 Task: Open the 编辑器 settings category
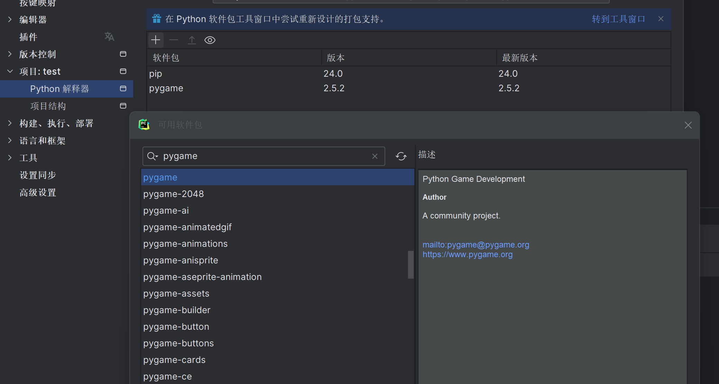33,20
